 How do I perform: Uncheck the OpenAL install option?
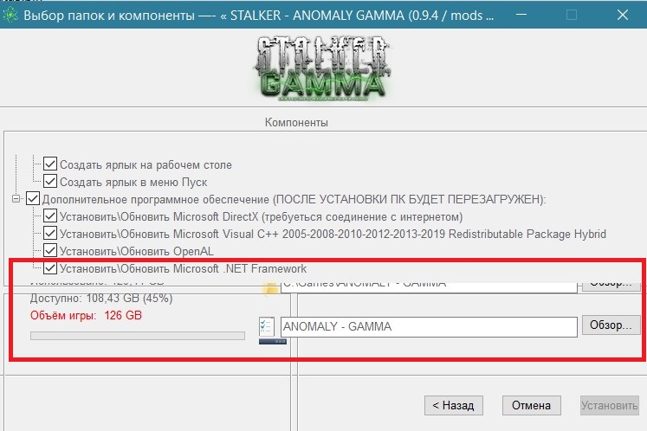[50, 250]
